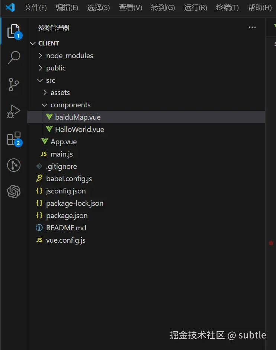Click the VS Code logo icon
This screenshot has height=350, width=276.
[x=10, y=7]
